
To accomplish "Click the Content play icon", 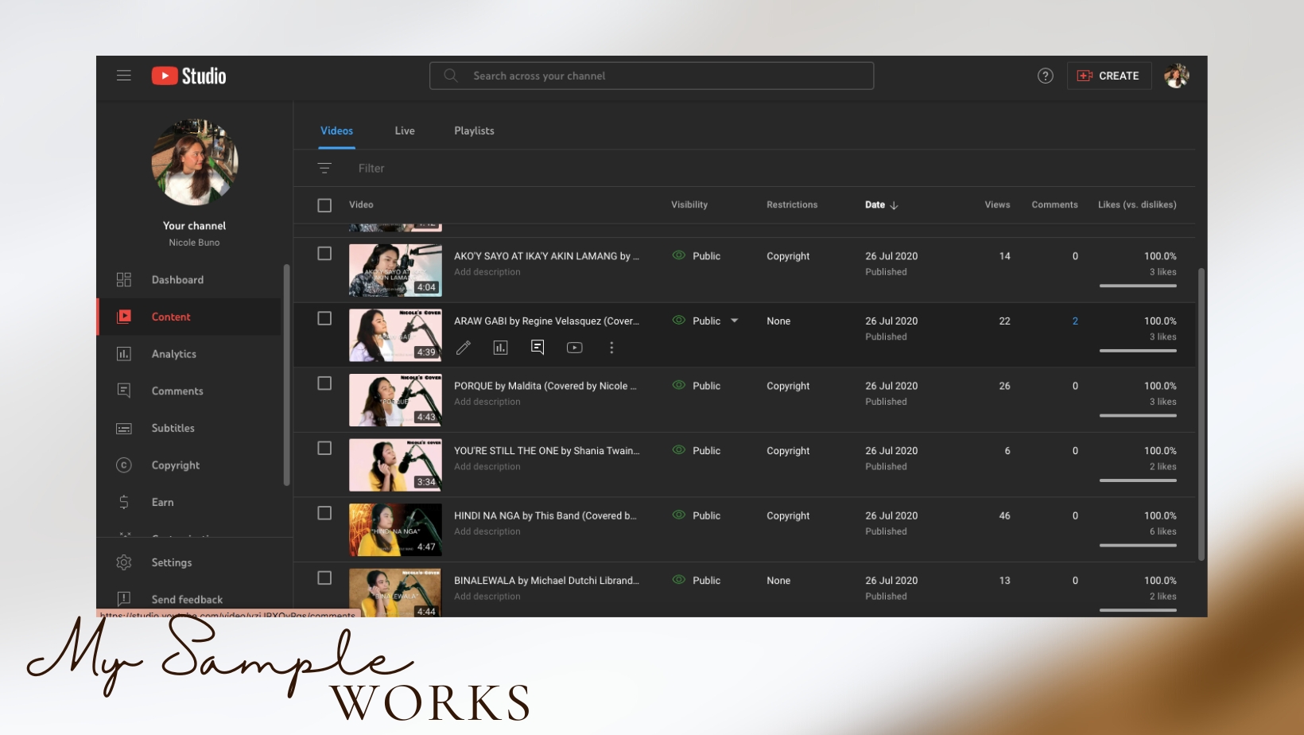I will [124, 317].
